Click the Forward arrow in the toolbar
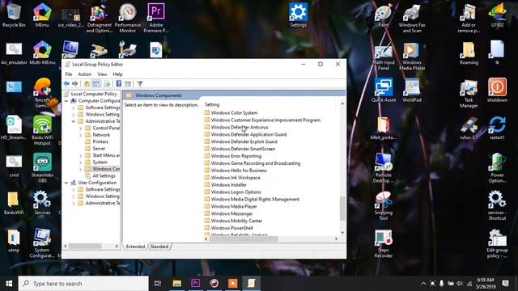 [75, 84]
